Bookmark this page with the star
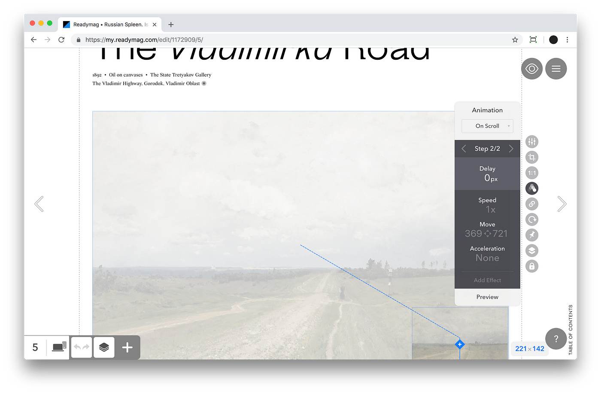 (x=515, y=40)
